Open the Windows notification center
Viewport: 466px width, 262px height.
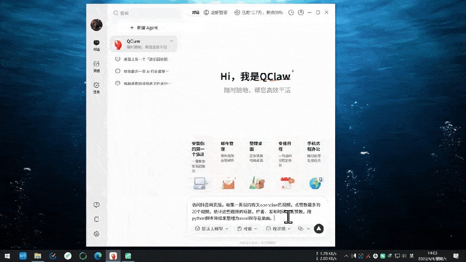(456, 256)
